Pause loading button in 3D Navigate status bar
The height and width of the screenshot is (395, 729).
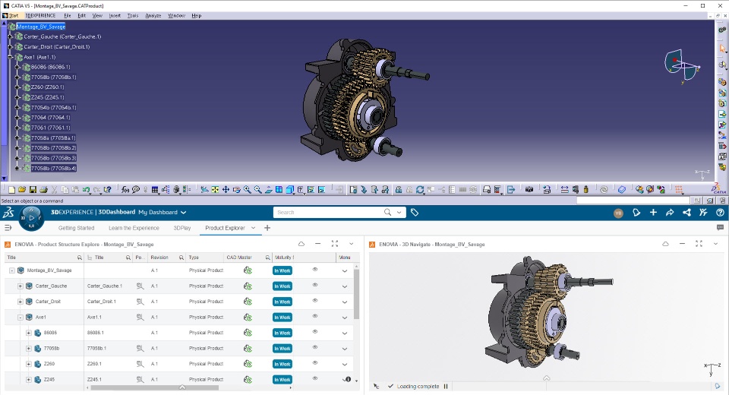(x=446, y=386)
